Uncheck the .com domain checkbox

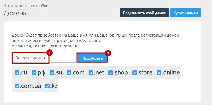pyautogui.click(x=69, y=73)
